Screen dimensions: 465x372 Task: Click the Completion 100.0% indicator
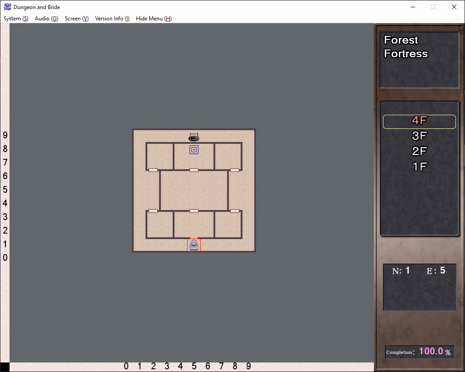[419, 352]
